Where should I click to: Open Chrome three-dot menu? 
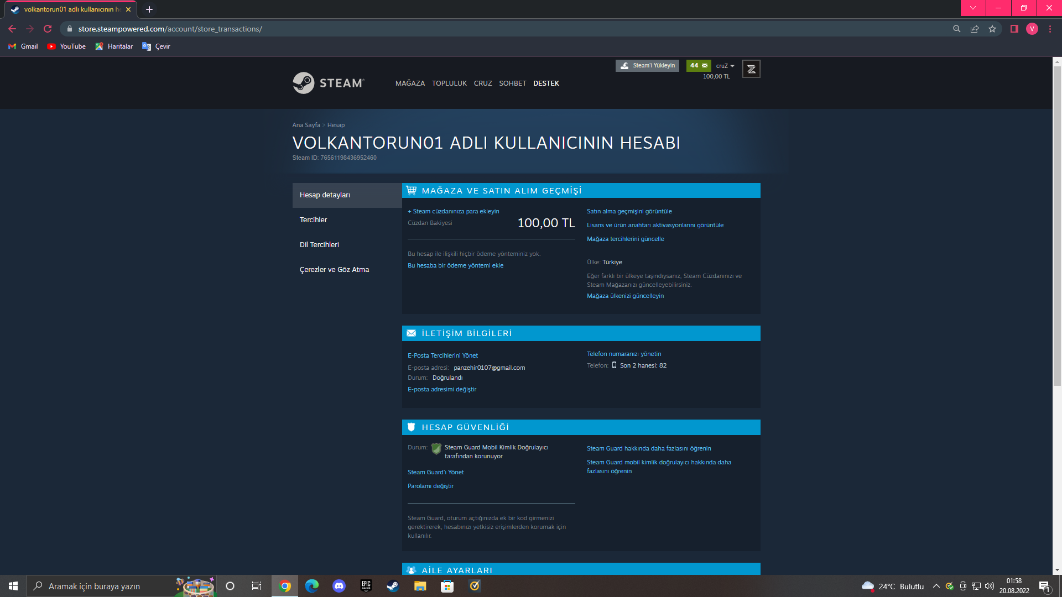tap(1050, 29)
